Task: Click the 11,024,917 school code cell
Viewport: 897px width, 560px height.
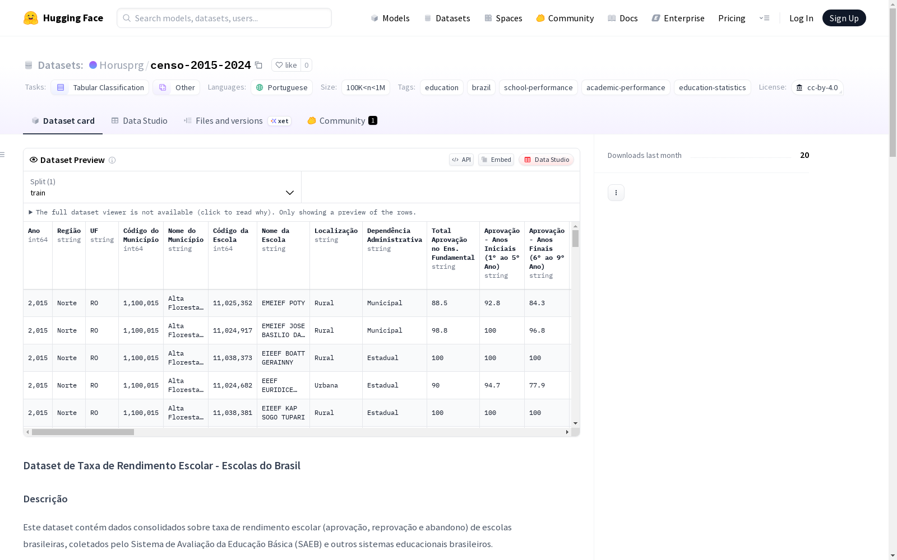Action: [x=233, y=330]
